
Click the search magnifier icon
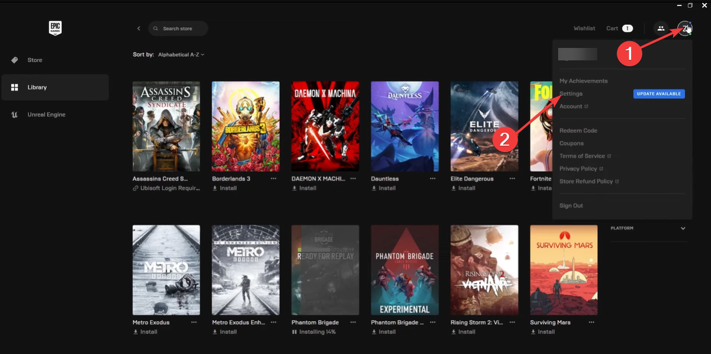click(156, 28)
